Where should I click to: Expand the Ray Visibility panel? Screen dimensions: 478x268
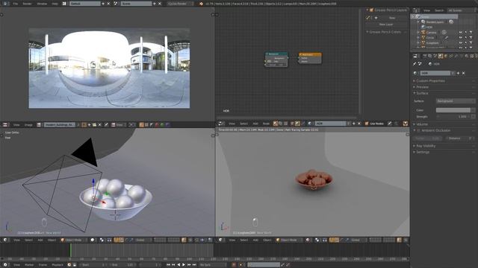click(426, 146)
